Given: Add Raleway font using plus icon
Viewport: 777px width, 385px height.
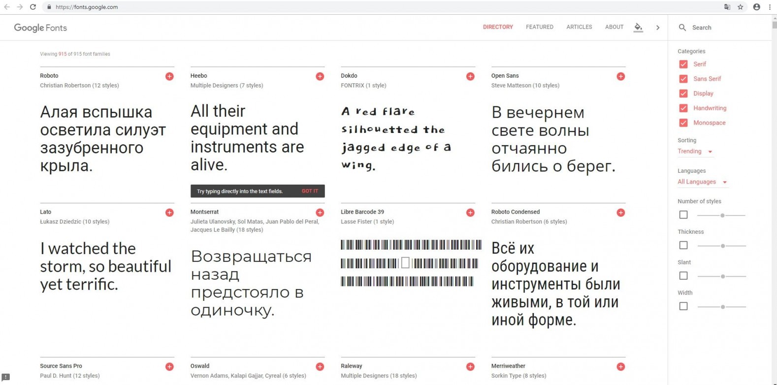Looking at the screenshot, I should coord(470,367).
